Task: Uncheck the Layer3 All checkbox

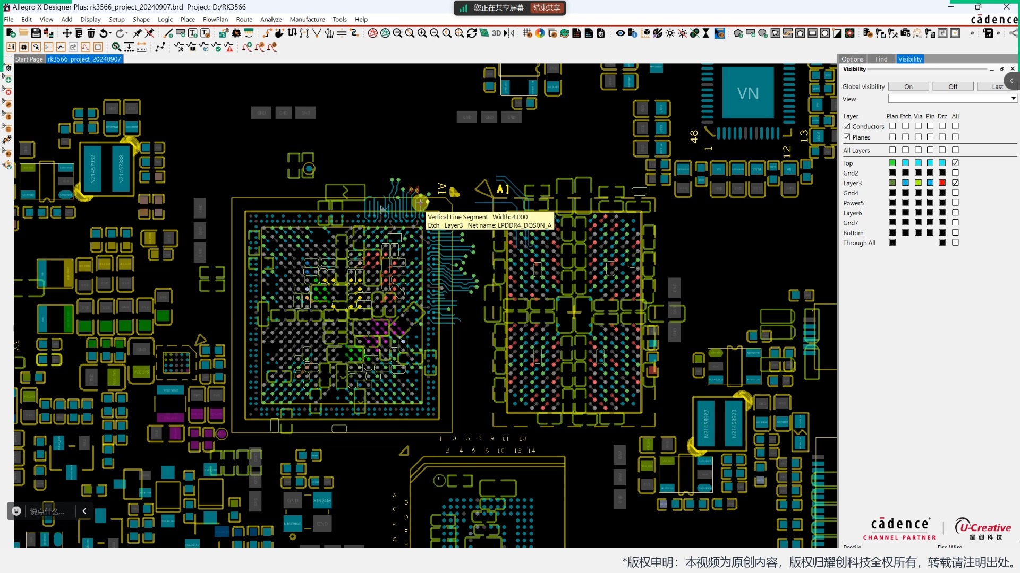Action: point(955,183)
